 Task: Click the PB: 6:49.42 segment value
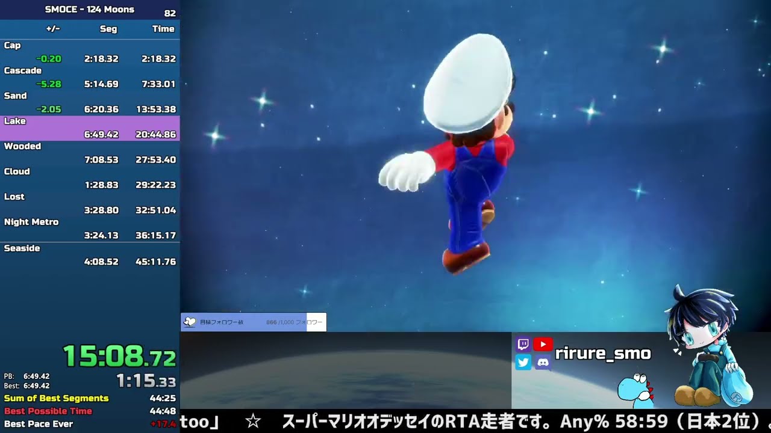coord(37,376)
